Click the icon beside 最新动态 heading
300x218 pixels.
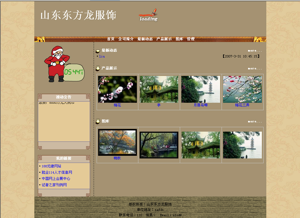tap(98, 51)
